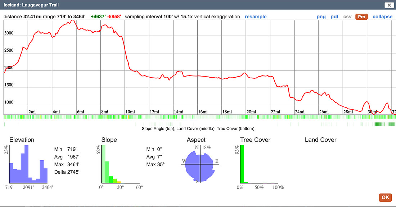Click the 3000' elevation axis label

(9, 33)
